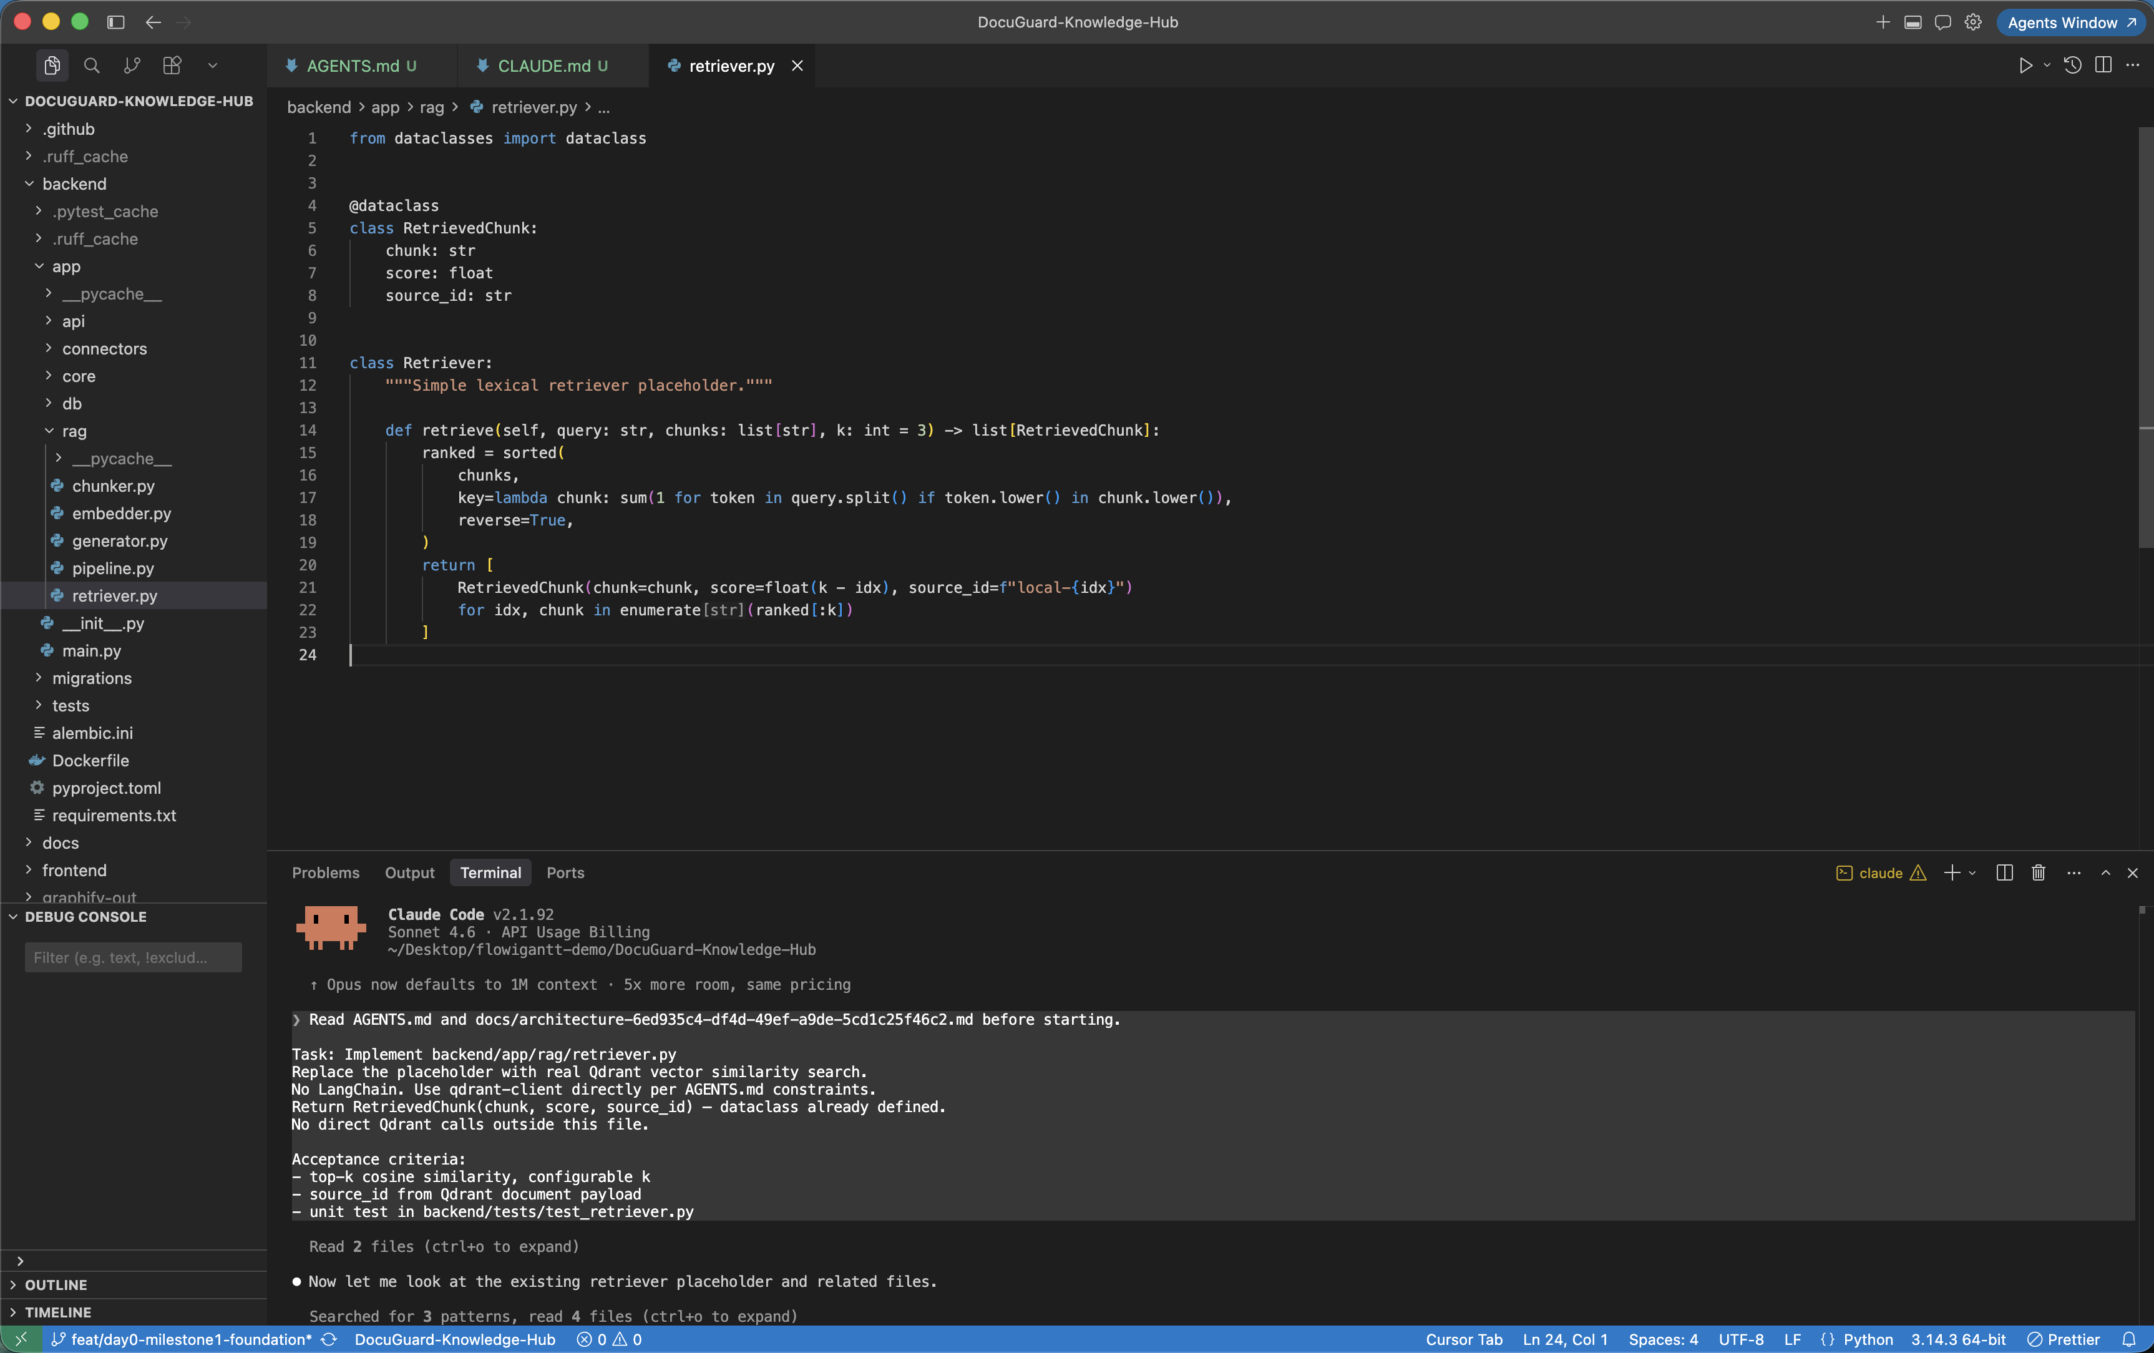The width and height of the screenshot is (2154, 1353).
Task: Expand the migrations folder
Action: click(134, 678)
